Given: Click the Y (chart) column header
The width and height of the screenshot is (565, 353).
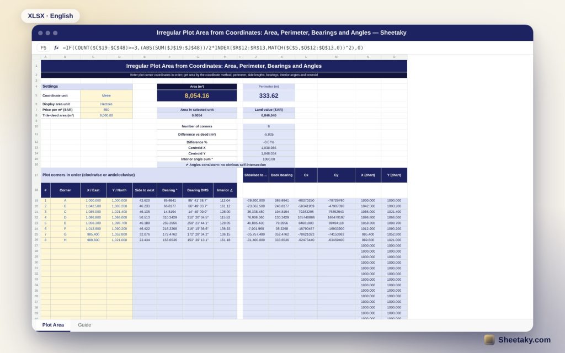Looking at the screenshot, I should coord(394,175).
